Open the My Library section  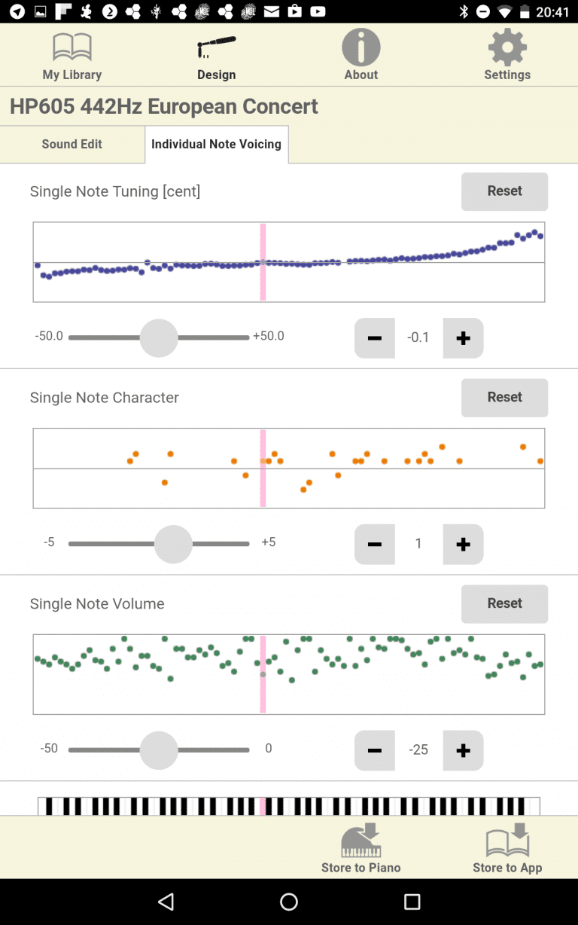coord(71,54)
